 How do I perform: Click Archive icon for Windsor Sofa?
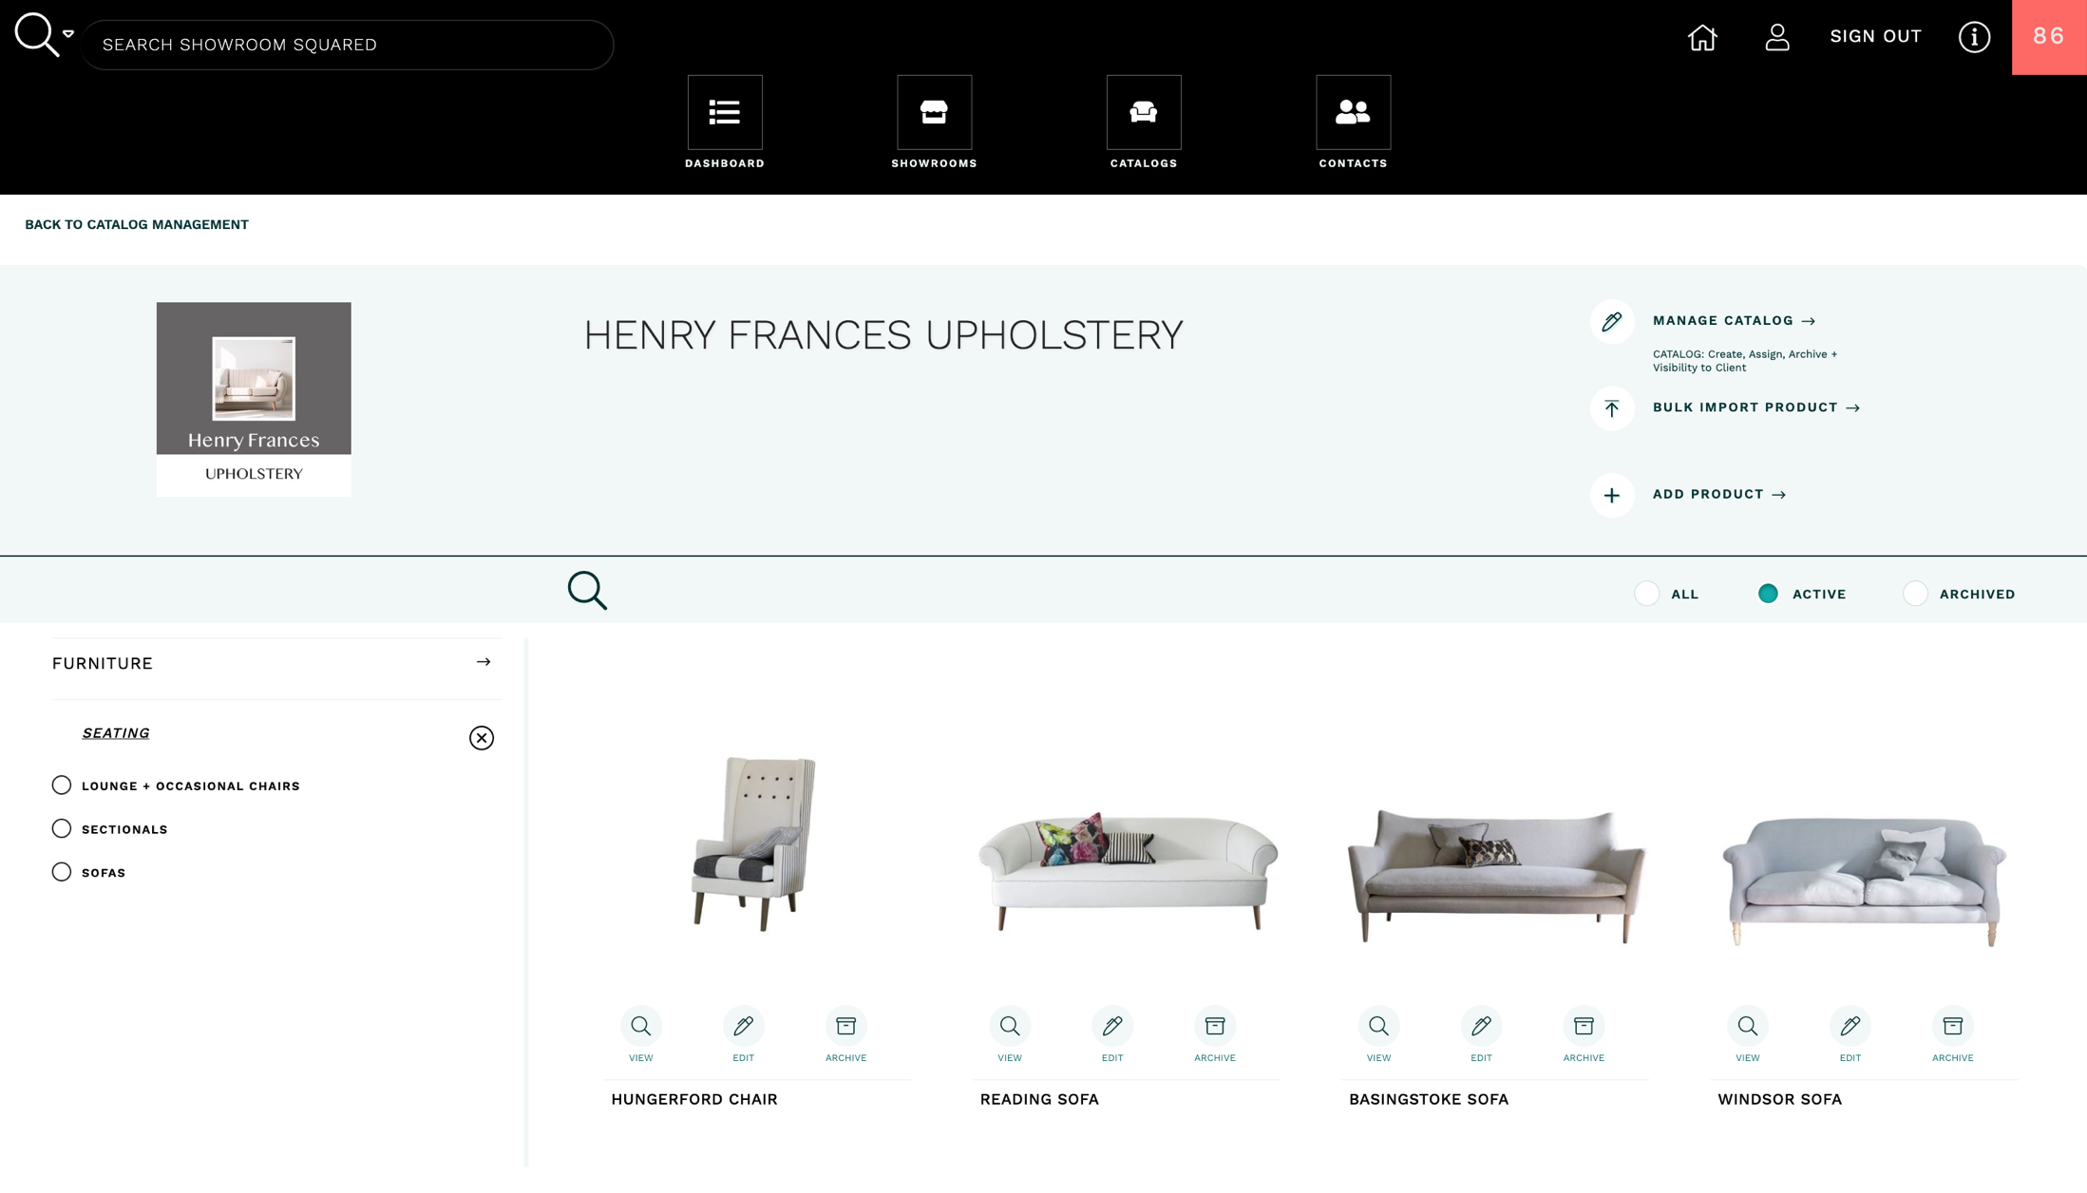coord(1952,1026)
